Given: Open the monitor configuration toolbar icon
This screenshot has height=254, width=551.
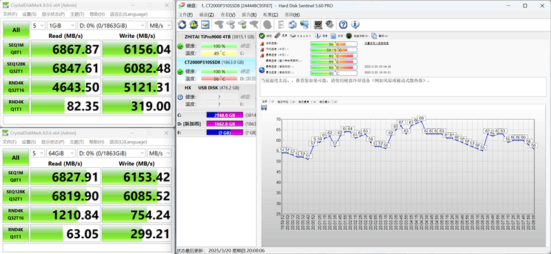Looking at the screenshot, I should 318,25.
